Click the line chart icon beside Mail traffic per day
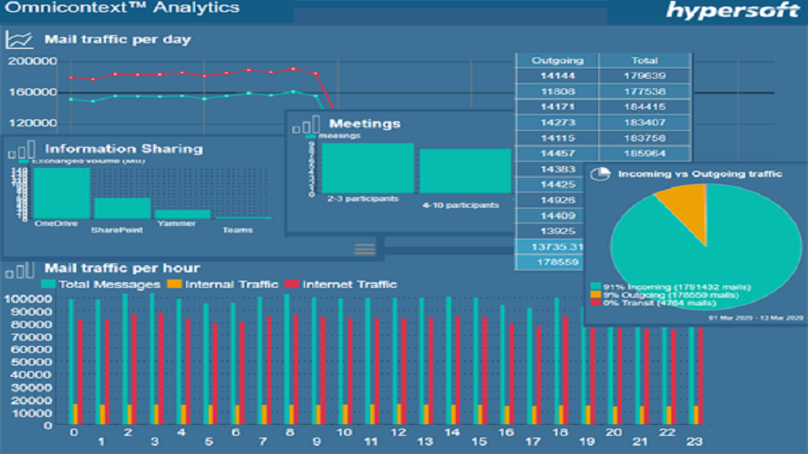Viewport: 808px width, 454px height. click(19, 40)
